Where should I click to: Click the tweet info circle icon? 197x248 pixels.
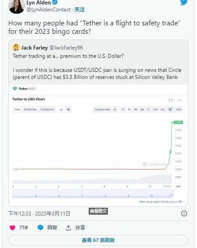pos(184,213)
